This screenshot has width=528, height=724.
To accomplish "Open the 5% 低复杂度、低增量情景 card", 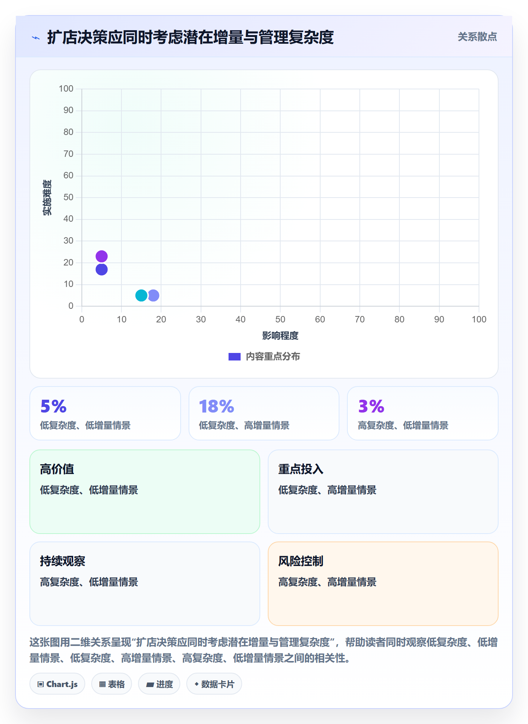I will tap(105, 413).
